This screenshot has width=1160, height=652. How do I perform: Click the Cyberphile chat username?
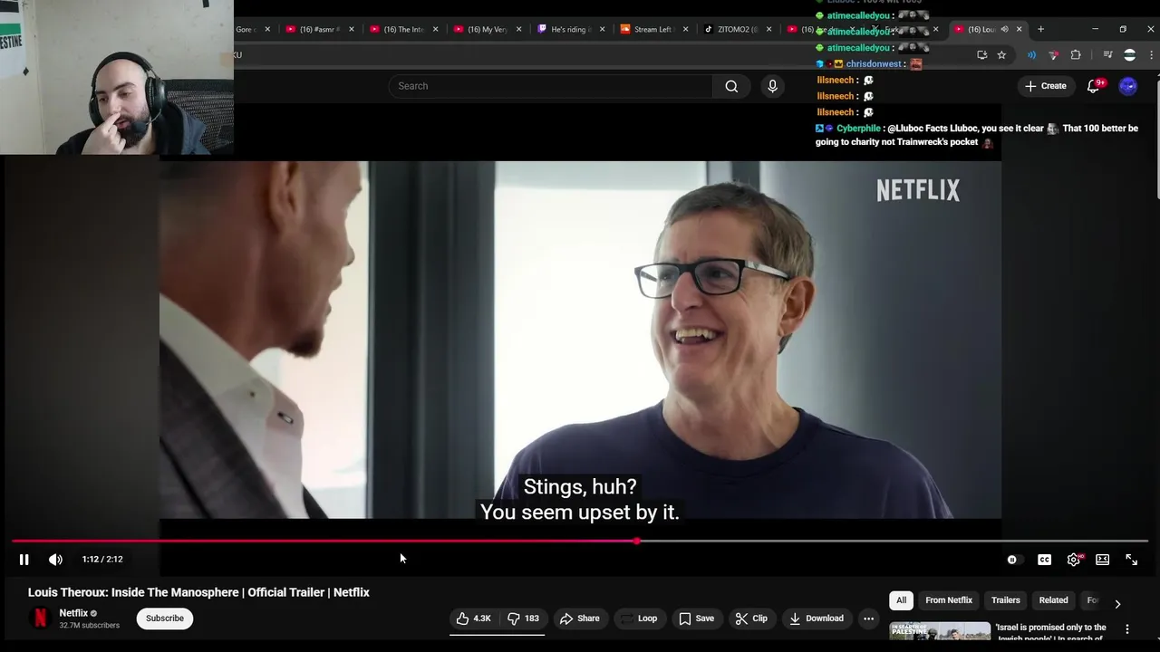(858, 129)
